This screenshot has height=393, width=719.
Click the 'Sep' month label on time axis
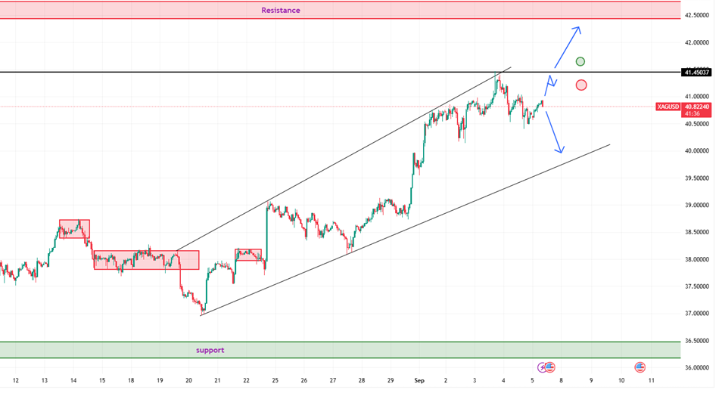(419, 380)
